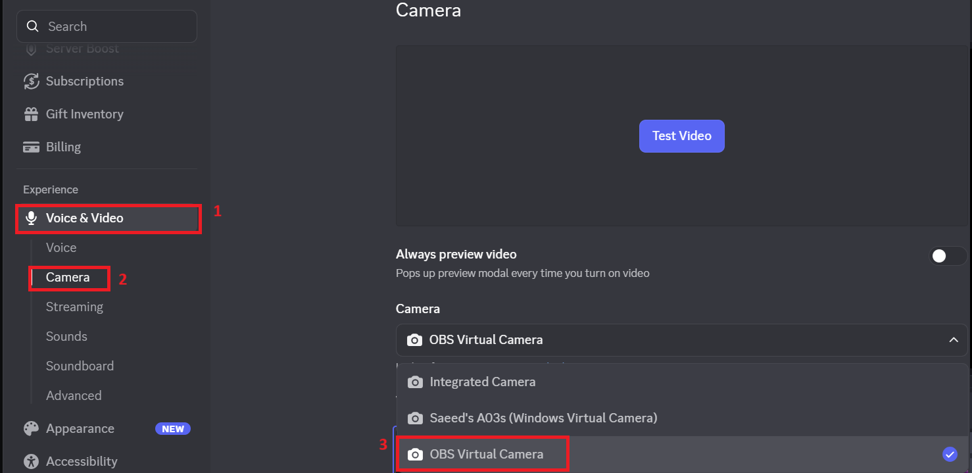Viewport: 972px width, 473px height.
Task: Toggle Always preview video switch
Action: coord(947,256)
